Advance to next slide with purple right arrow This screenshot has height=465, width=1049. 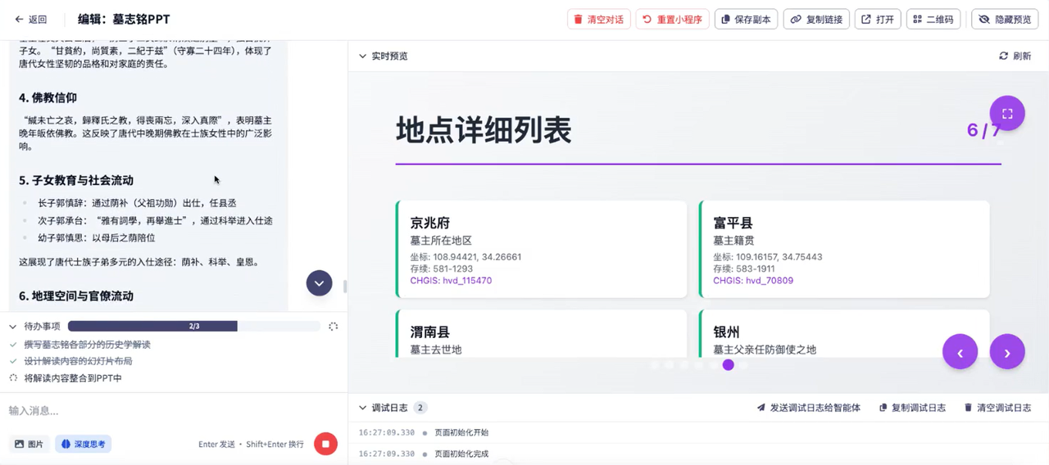pos(1007,353)
